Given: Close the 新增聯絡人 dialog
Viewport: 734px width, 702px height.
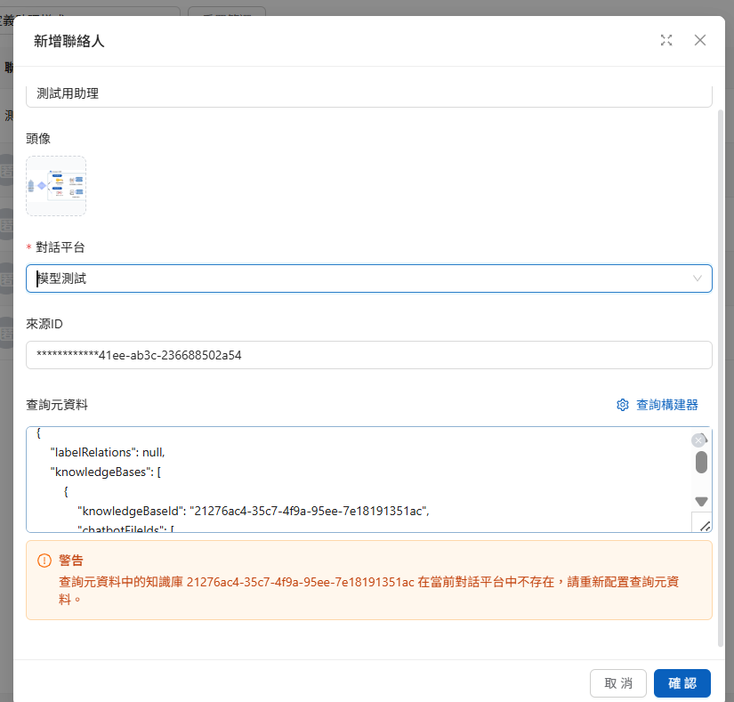Looking at the screenshot, I should click(700, 40).
